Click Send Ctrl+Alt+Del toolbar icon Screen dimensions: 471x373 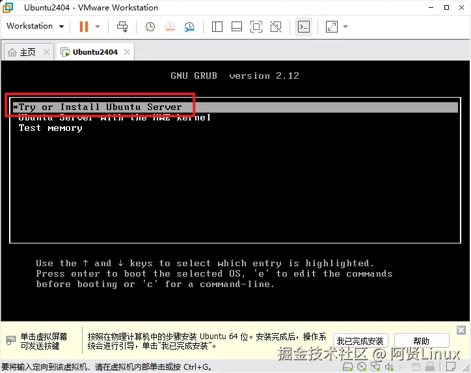(x=122, y=27)
